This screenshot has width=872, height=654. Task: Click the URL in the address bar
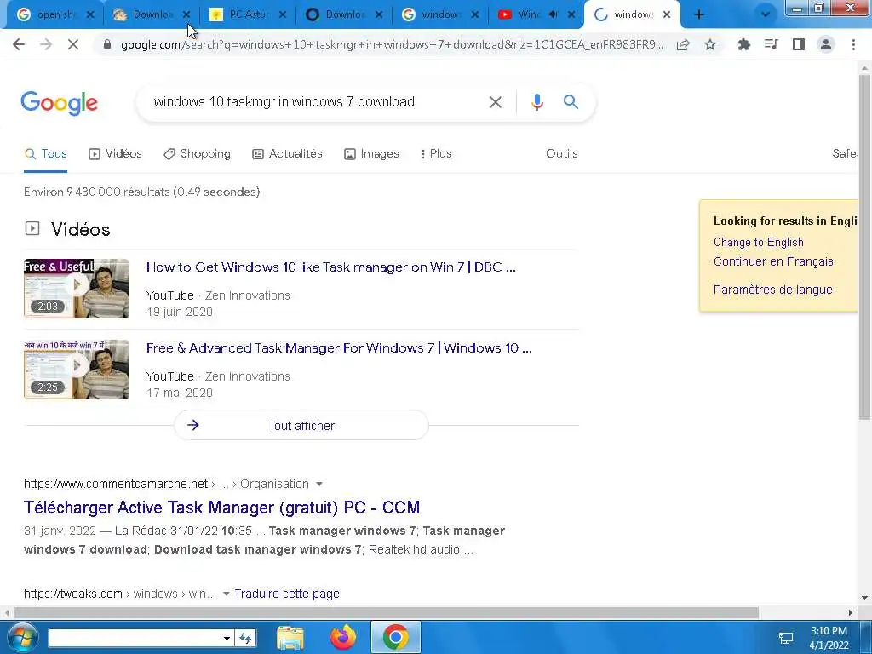click(392, 44)
